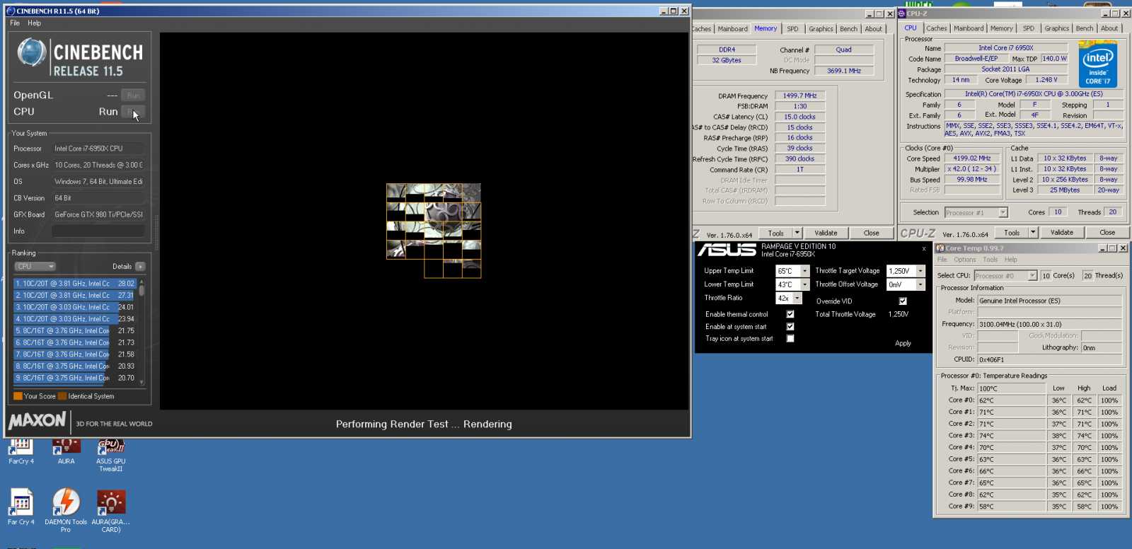Click Validate in right CPU-Z window

[x=1061, y=232]
